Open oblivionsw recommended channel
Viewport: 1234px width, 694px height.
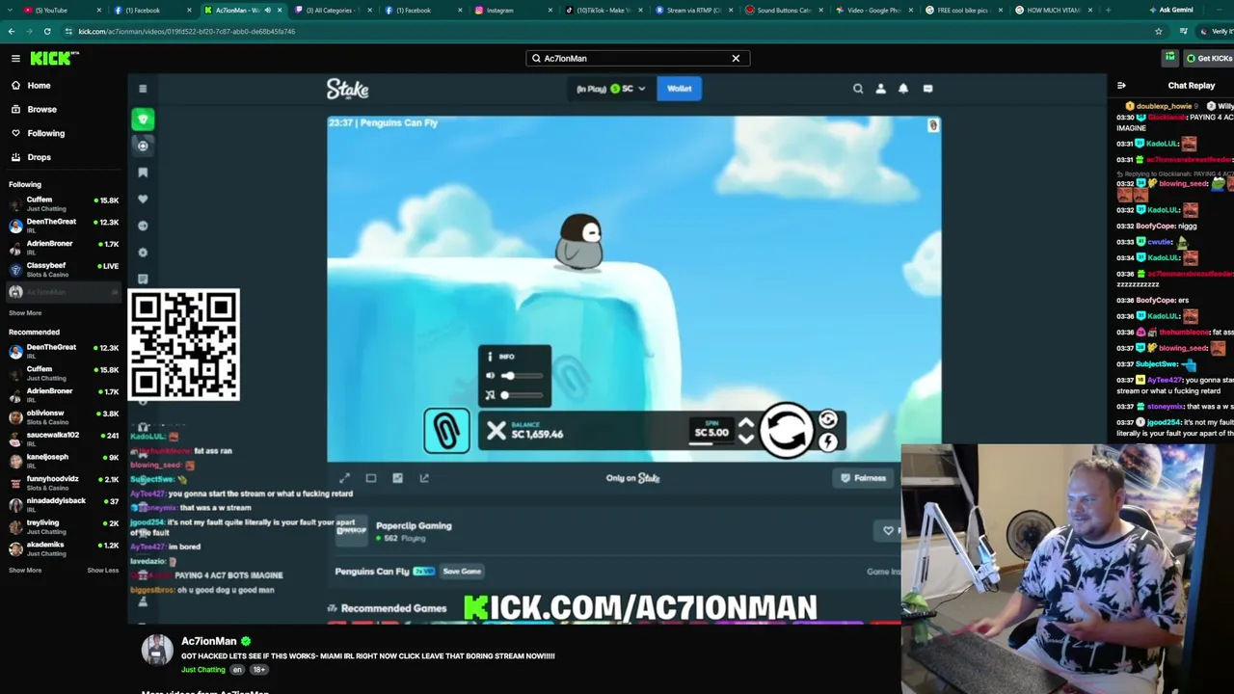click(64, 417)
